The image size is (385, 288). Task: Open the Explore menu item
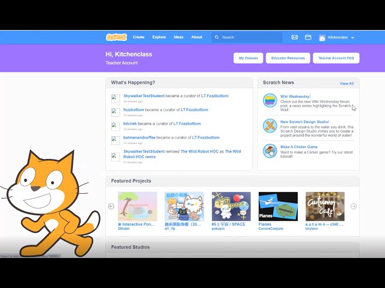pyautogui.click(x=159, y=37)
